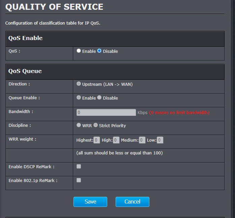Select the QoS Enable radio button

[x=79, y=51]
